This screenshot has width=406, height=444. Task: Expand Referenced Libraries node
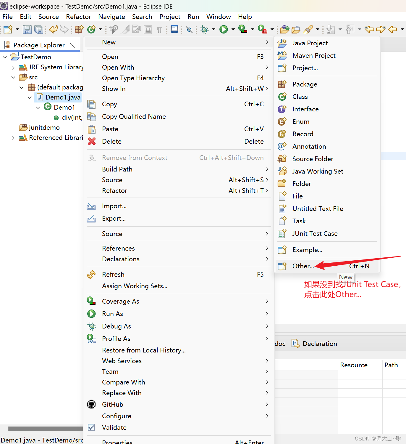coord(13,138)
